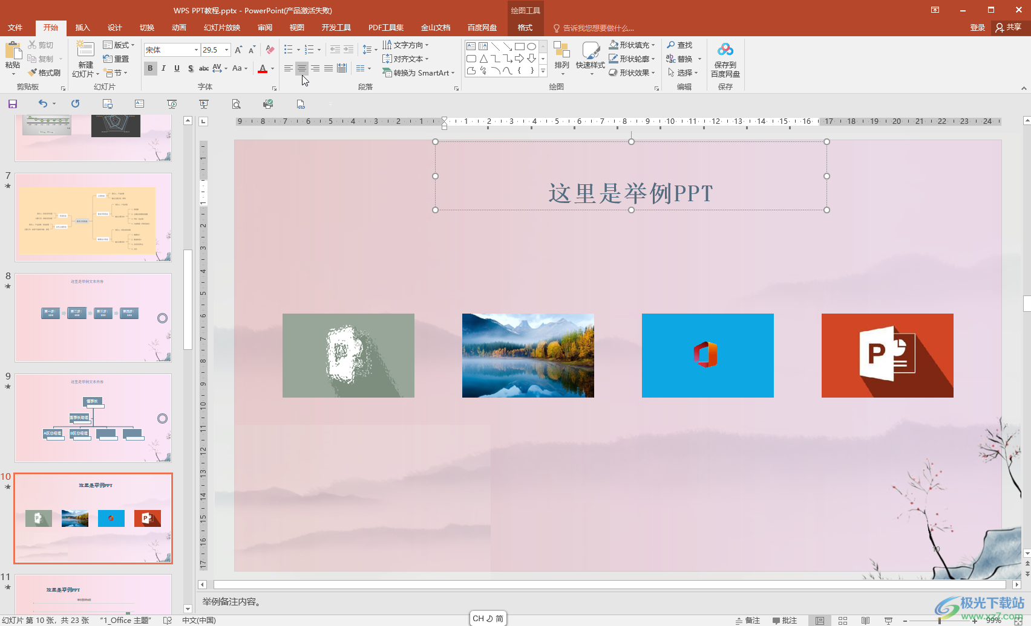
Task: Click the zoom in plus button
Action: [974, 621]
